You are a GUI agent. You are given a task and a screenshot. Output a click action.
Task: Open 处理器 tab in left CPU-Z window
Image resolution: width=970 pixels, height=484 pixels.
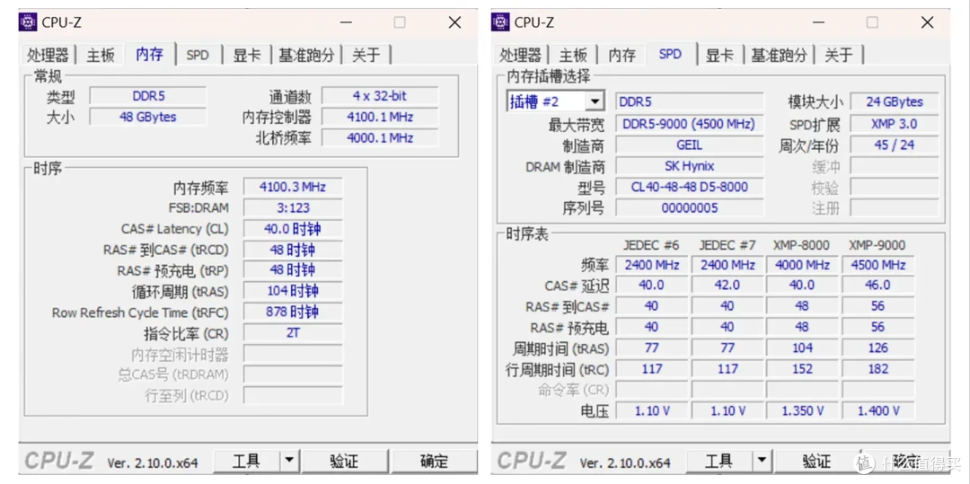pos(48,55)
